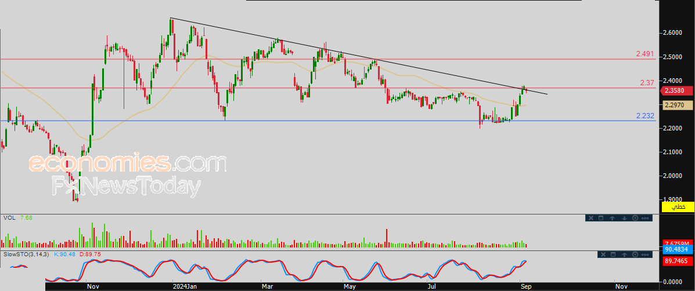Click the 2.491 resistance level label
695x291 pixels.
pos(645,54)
